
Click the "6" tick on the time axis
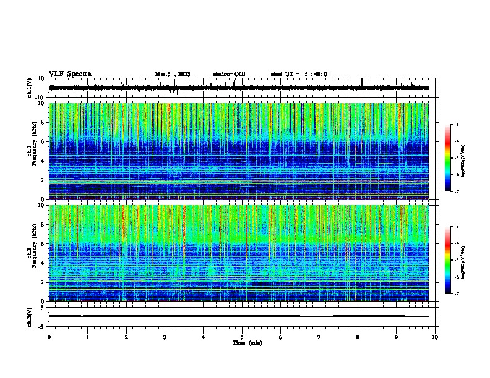[281, 337]
